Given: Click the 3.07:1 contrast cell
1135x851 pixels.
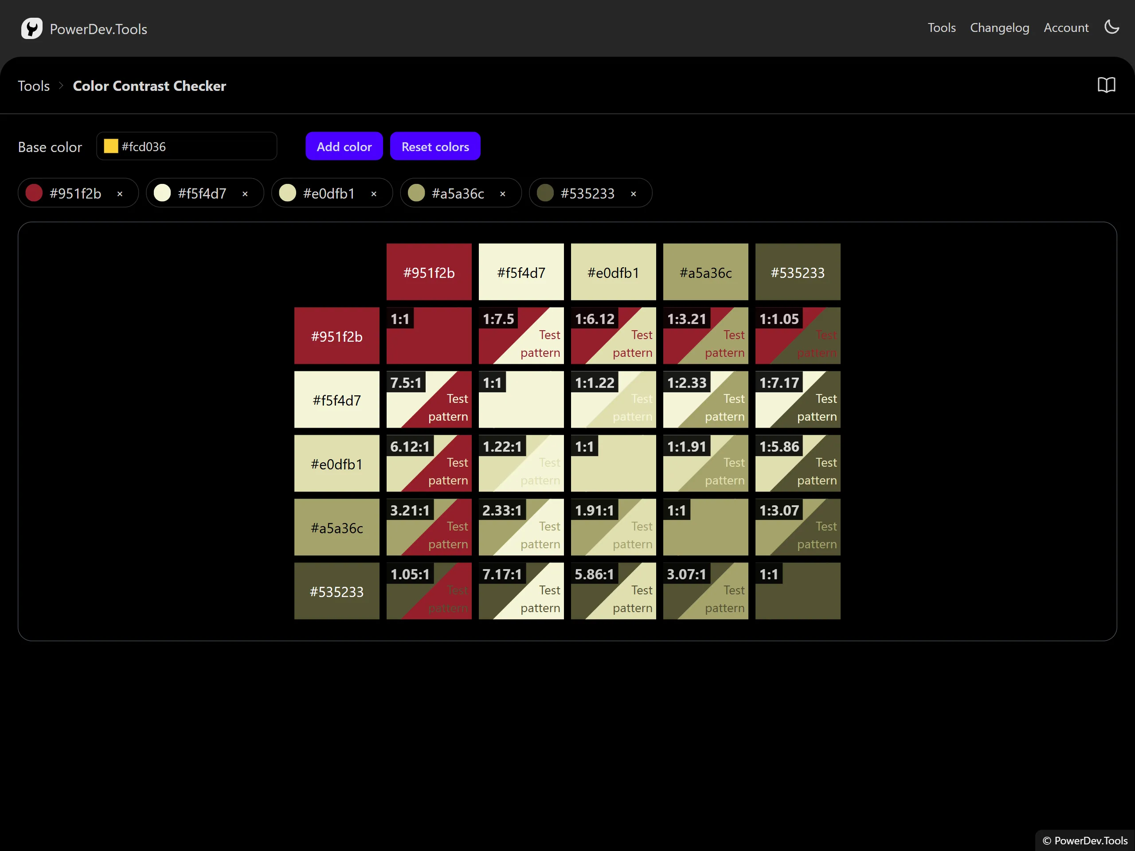Looking at the screenshot, I should pos(706,591).
